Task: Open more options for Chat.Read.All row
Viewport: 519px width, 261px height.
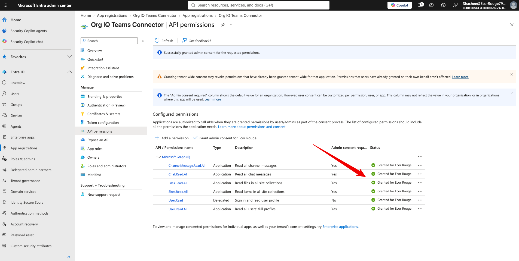Action: 420,174
